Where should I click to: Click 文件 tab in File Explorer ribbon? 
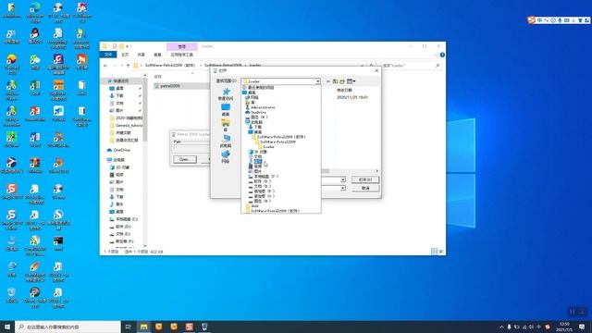click(x=108, y=55)
